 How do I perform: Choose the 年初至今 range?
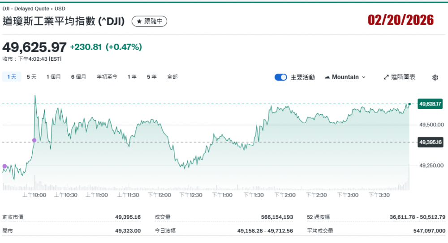pos(107,77)
